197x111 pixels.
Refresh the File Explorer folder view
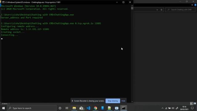[x=161, y=10]
